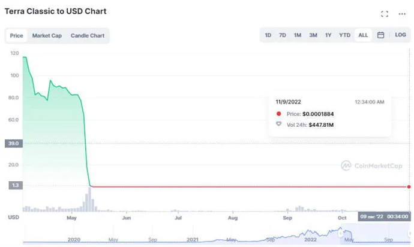
Task: Click the red price dot in tooltip
Action: point(278,114)
